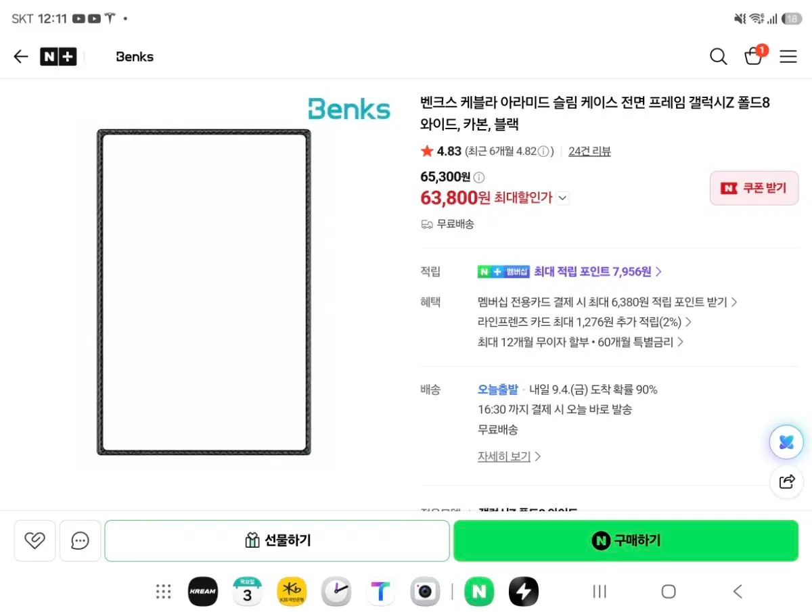Image resolution: width=812 pixels, height=612 pixels.
Task: Launch the T app in taskbar
Action: (380, 592)
